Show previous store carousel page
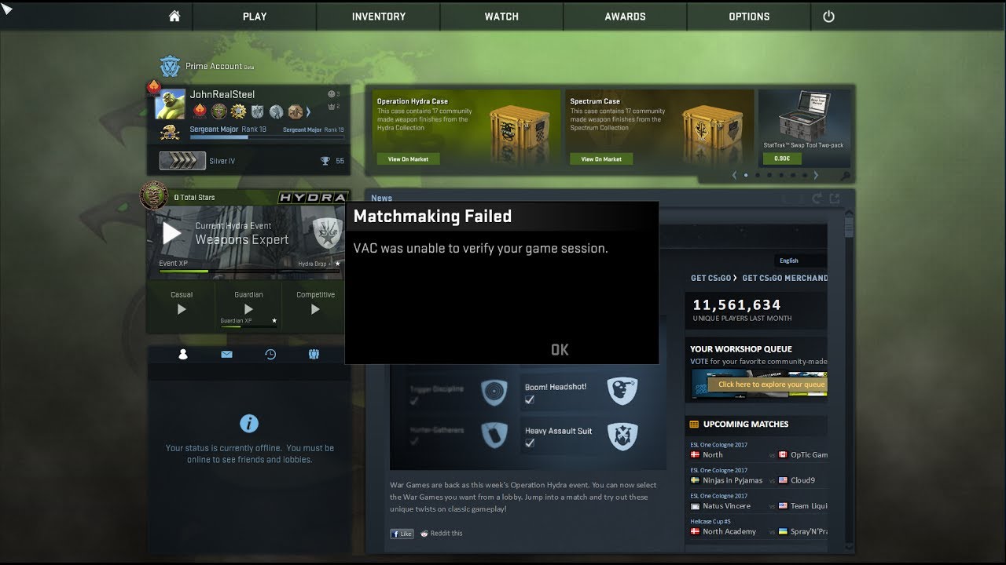Image resolution: width=1006 pixels, height=565 pixels. coord(734,175)
